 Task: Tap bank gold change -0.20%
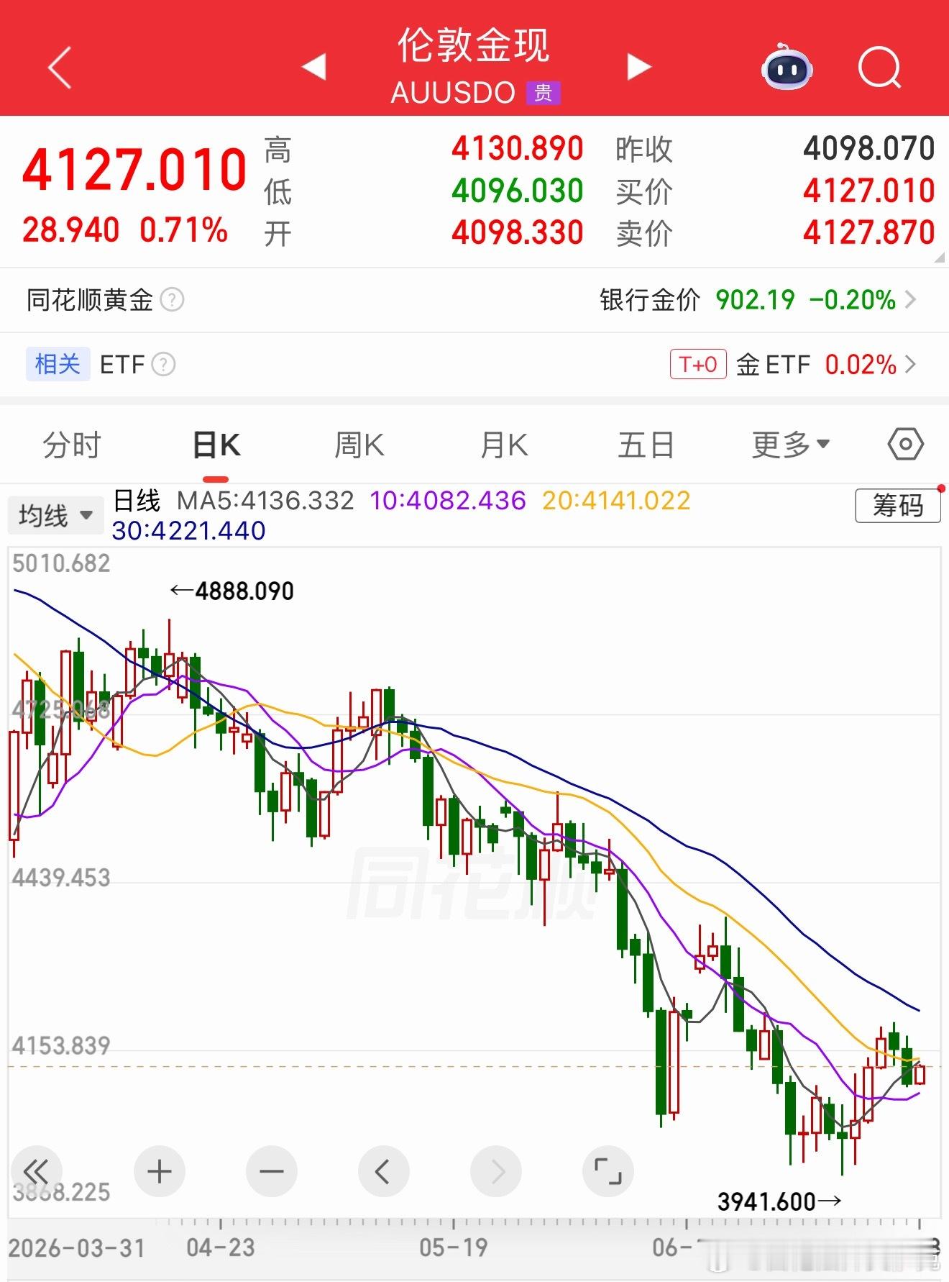click(853, 299)
